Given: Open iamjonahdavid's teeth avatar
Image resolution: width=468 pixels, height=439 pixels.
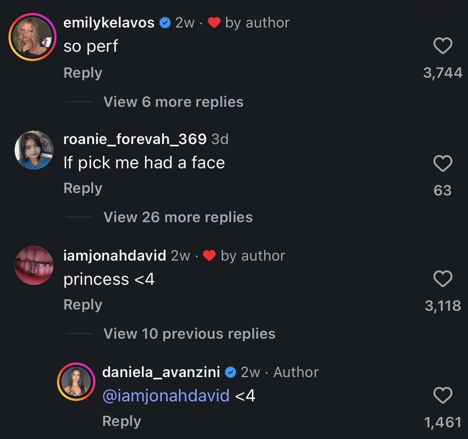Looking at the screenshot, I should [x=34, y=265].
